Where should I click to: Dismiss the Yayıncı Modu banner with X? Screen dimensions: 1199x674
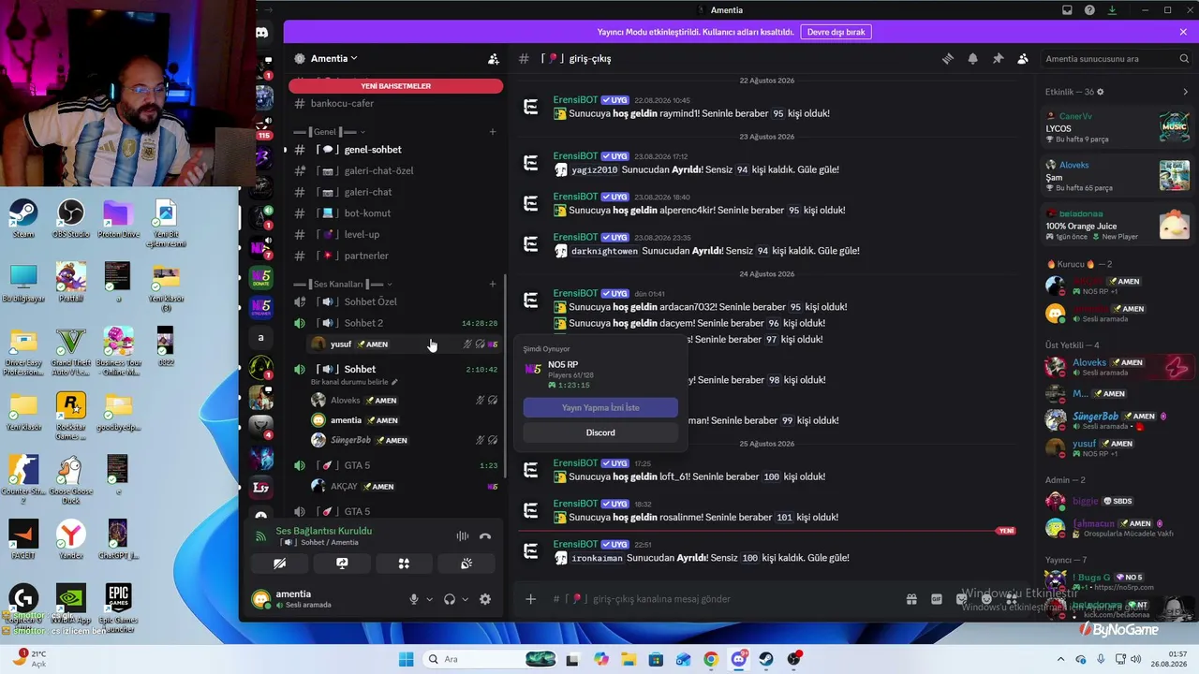coord(1183,32)
